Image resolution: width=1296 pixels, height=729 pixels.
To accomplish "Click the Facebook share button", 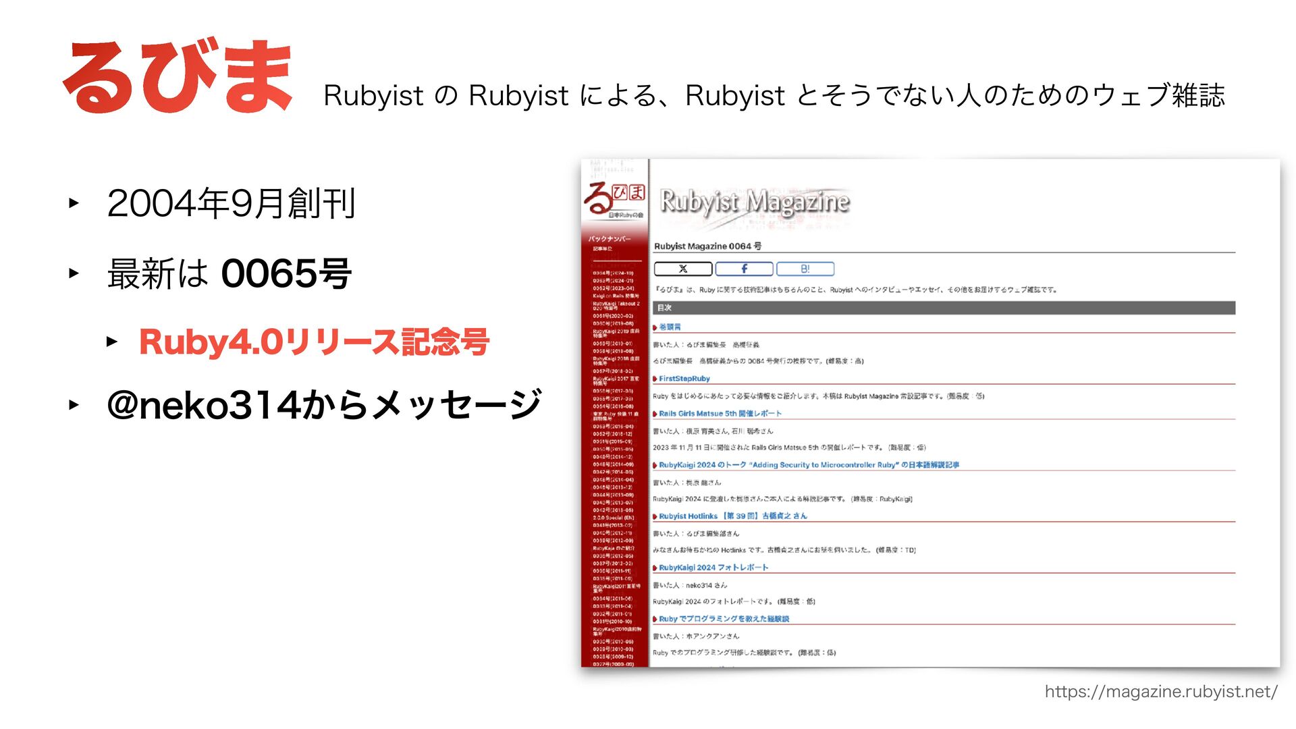I will [x=744, y=269].
